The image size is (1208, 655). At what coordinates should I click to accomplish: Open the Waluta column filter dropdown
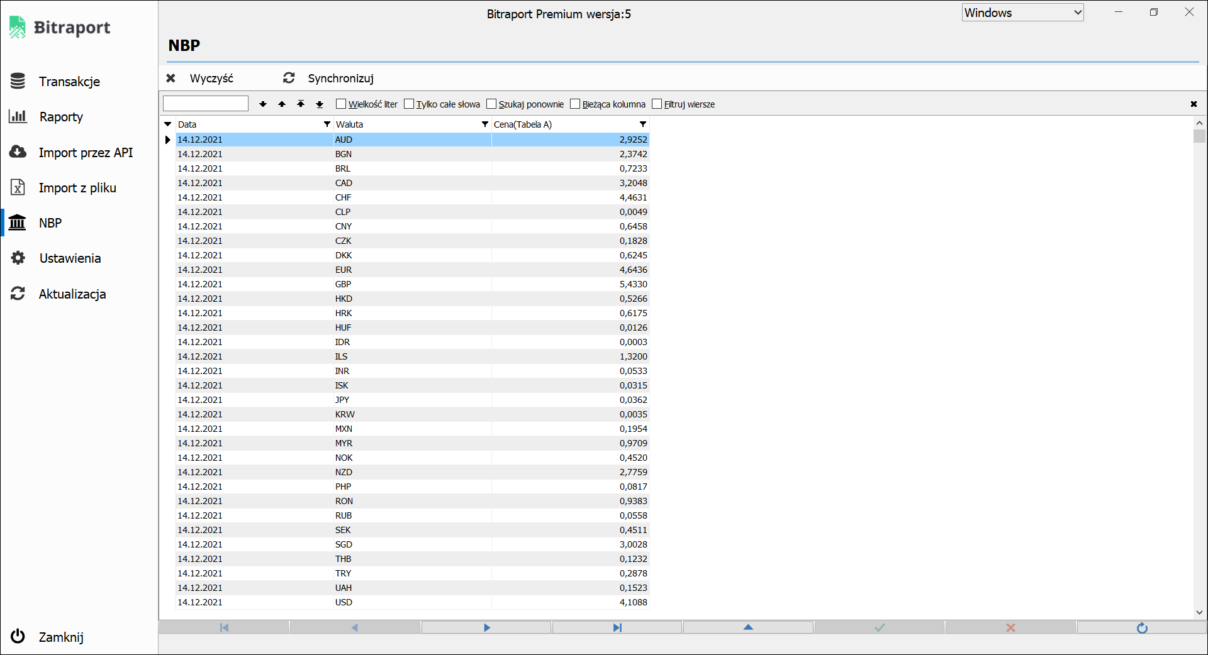coord(485,124)
